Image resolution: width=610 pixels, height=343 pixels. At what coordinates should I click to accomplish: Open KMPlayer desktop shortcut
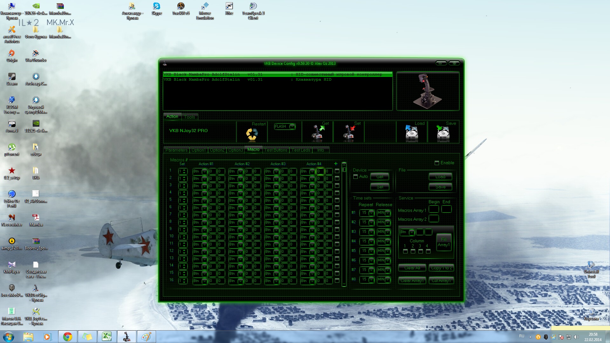pos(12,267)
